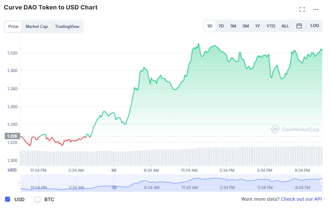Grab the left range navigator handle
The height and width of the screenshot is (208, 330).
[x=21, y=183]
